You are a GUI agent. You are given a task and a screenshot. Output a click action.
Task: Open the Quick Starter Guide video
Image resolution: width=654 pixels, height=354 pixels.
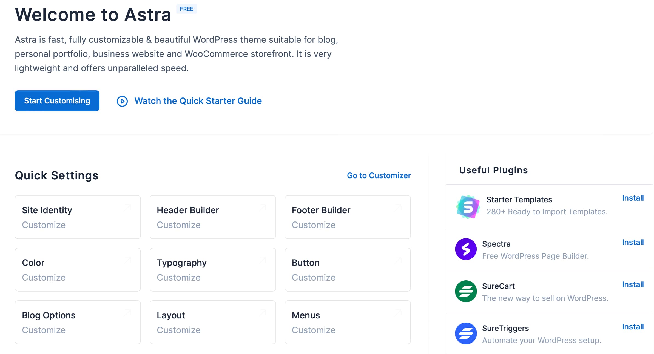click(198, 101)
